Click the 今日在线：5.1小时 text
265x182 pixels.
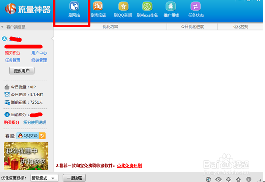pos(27,95)
